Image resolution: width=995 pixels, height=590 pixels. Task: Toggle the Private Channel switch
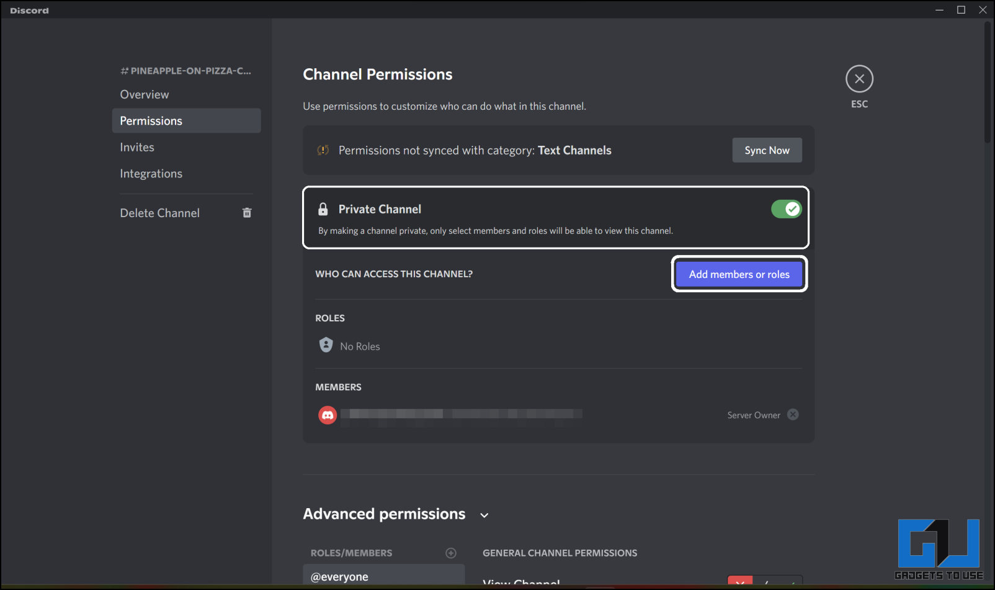[786, 209]
